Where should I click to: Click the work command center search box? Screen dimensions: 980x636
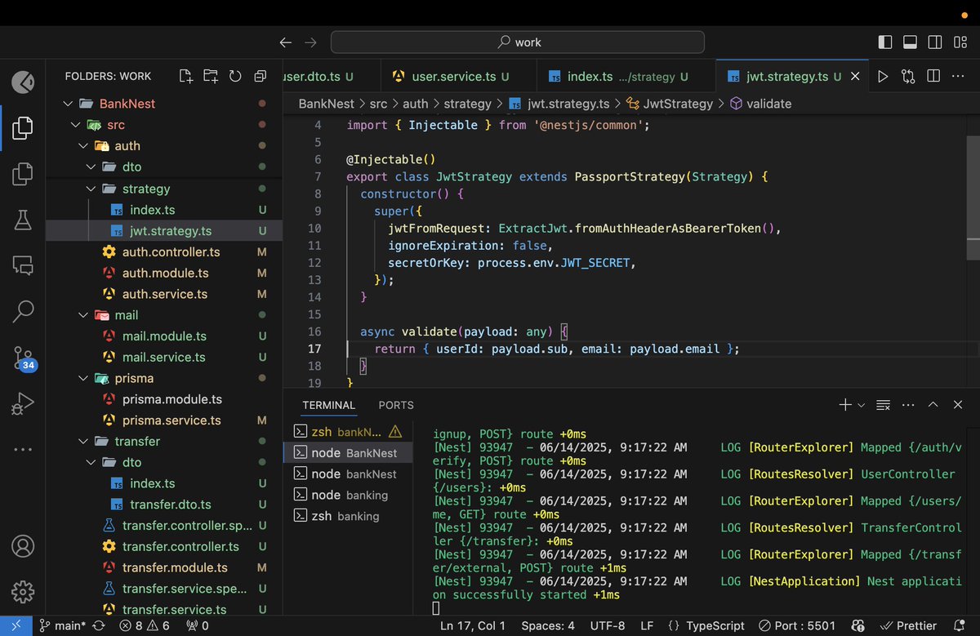[x=518, y=42]
